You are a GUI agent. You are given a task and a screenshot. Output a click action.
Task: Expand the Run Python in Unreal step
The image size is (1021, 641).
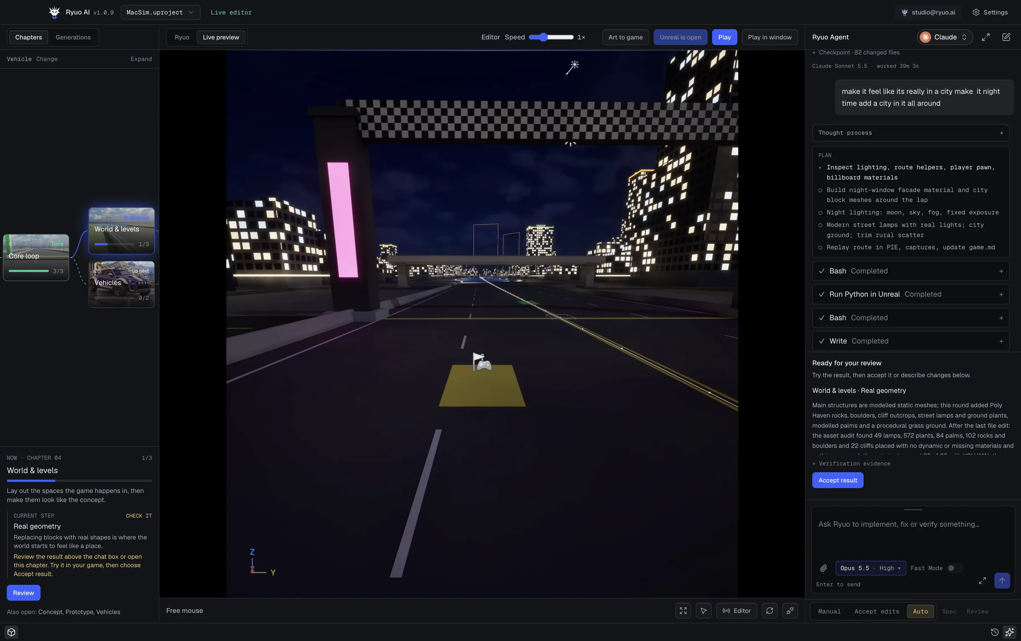click(x=910, y=294)
